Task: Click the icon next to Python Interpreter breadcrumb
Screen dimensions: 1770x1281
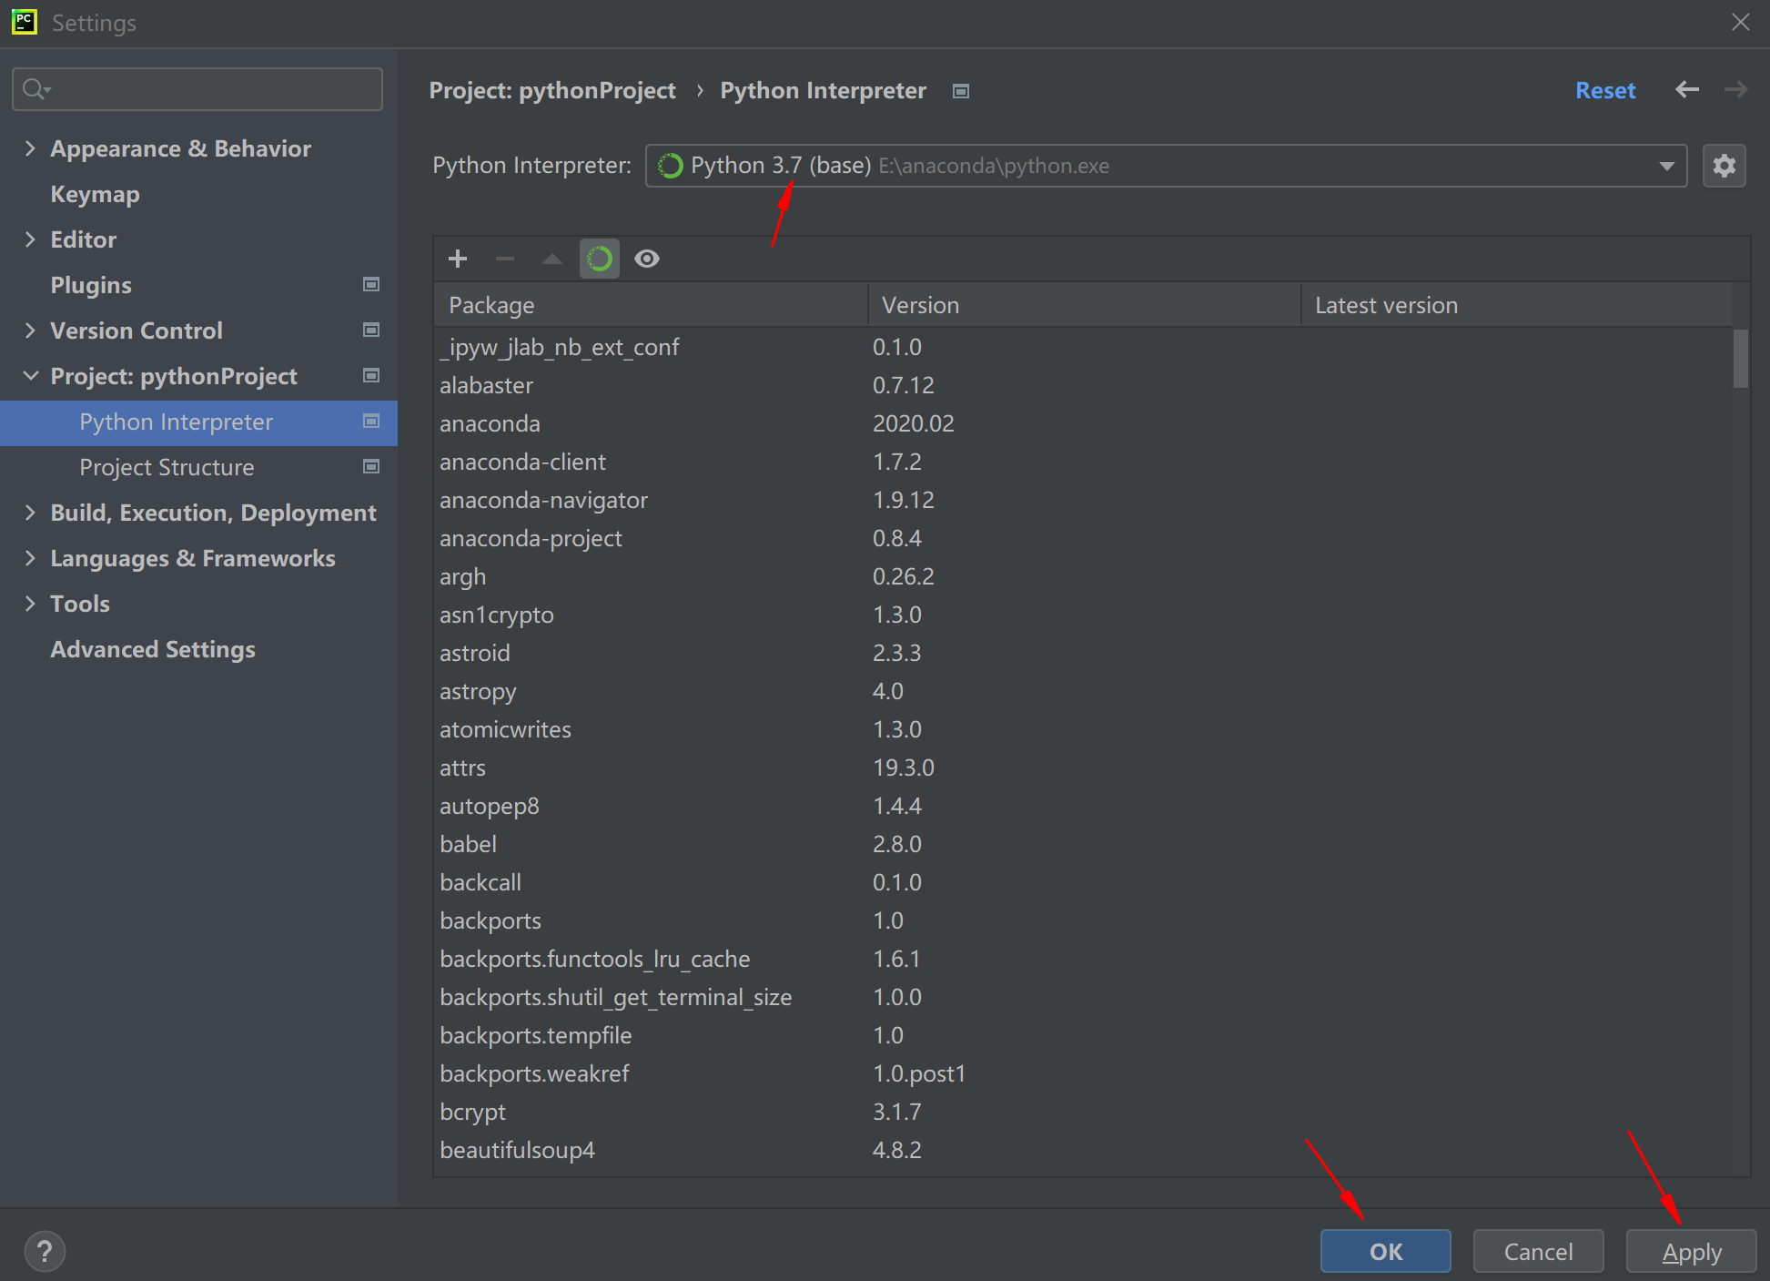Action: click(961, 91)
